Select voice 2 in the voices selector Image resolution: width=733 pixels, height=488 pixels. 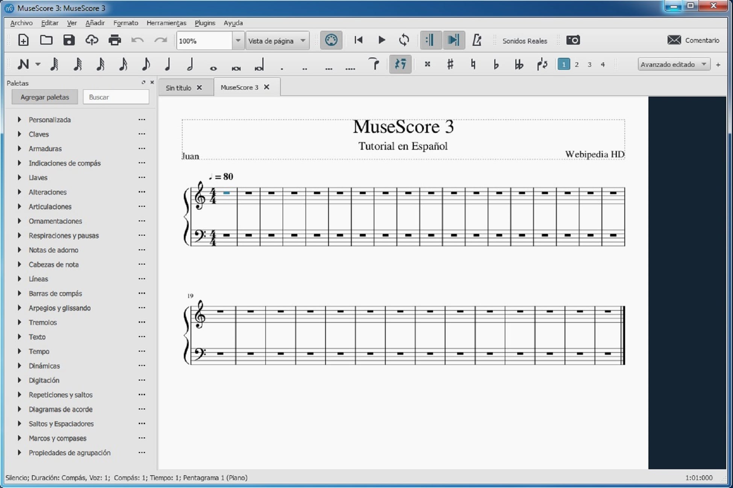pyautogui.click(x=577, y=64)
